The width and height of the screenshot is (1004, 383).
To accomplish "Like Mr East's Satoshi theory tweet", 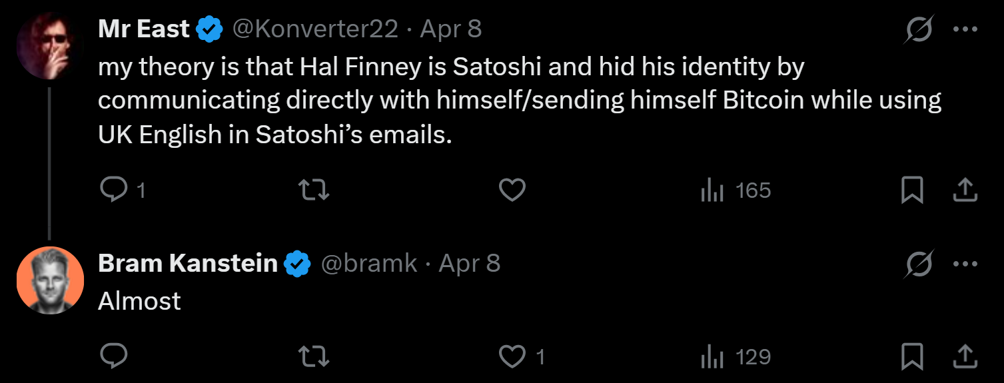I will tap(512, 191).
